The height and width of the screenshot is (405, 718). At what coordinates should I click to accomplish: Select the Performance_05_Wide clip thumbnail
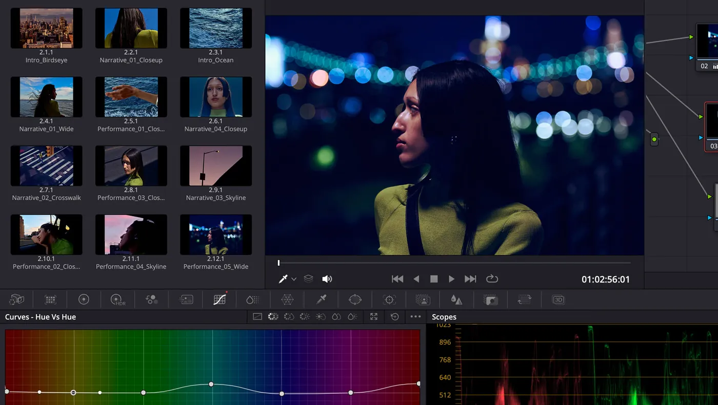(216, 235)
